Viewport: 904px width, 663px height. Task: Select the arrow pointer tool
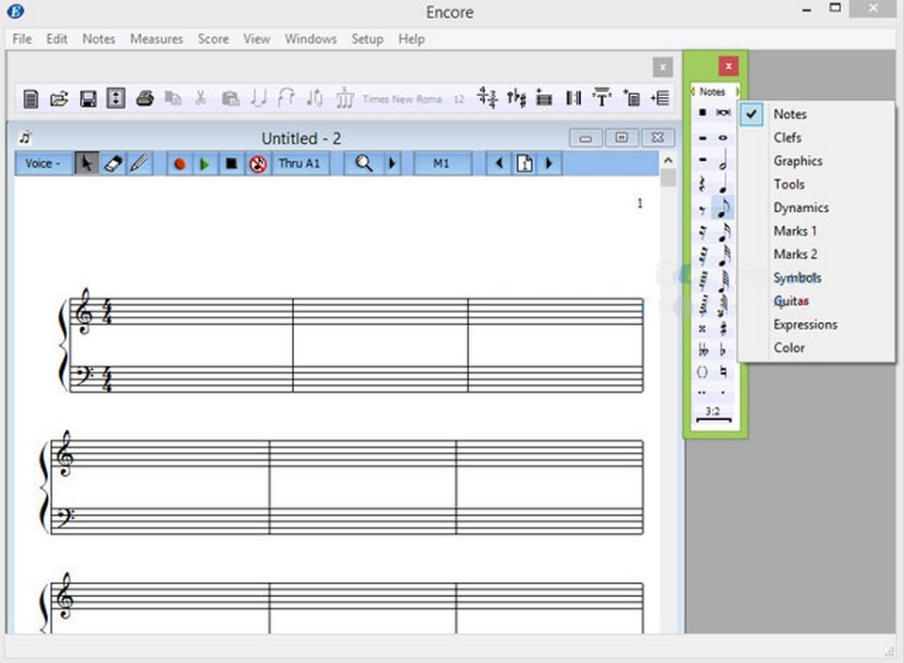(86, 164)
